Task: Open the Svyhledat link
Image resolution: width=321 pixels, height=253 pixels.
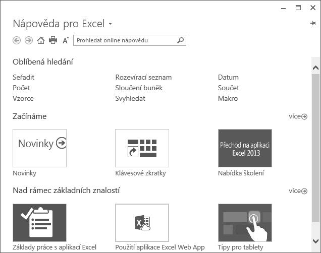Action: (x=130, y=98)
